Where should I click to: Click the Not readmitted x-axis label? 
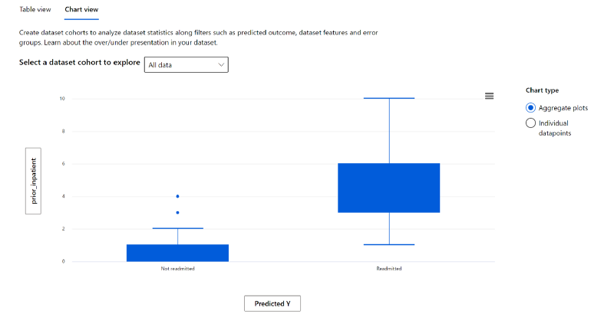178,269
